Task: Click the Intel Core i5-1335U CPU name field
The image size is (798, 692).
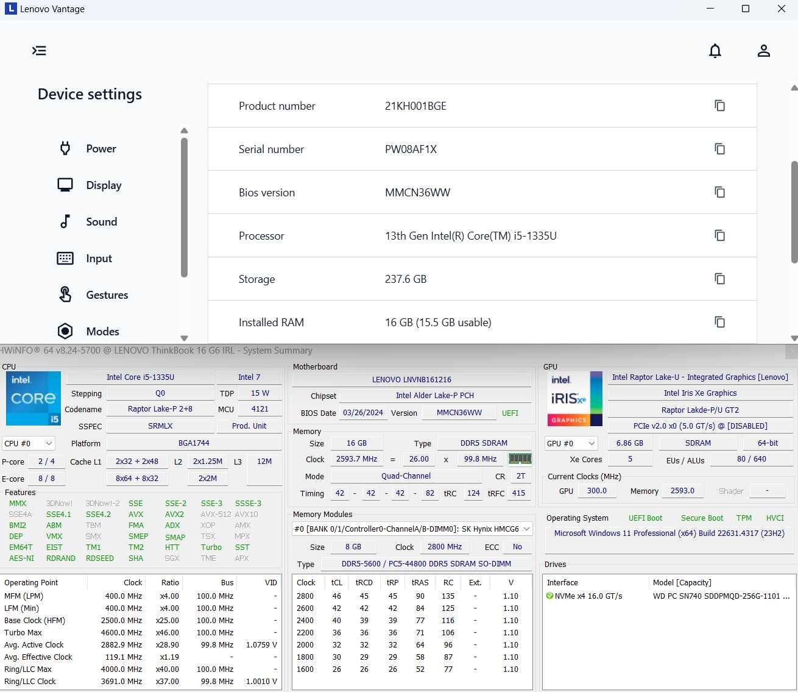Action: click(x=140, y=377)
